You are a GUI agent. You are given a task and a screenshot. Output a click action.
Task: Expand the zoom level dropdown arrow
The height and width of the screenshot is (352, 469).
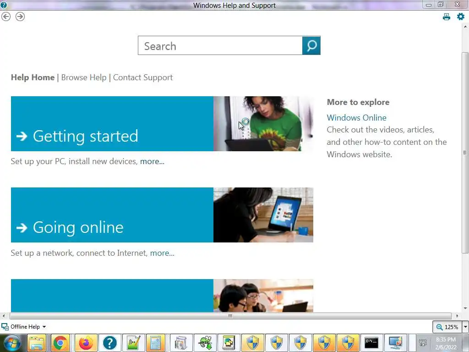[x=465, y=327]
